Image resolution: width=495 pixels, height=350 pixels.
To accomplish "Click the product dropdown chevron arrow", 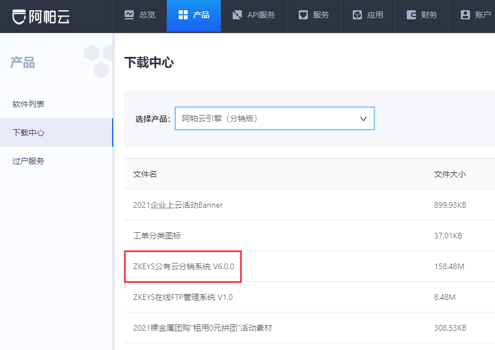I will pos(364,119).
